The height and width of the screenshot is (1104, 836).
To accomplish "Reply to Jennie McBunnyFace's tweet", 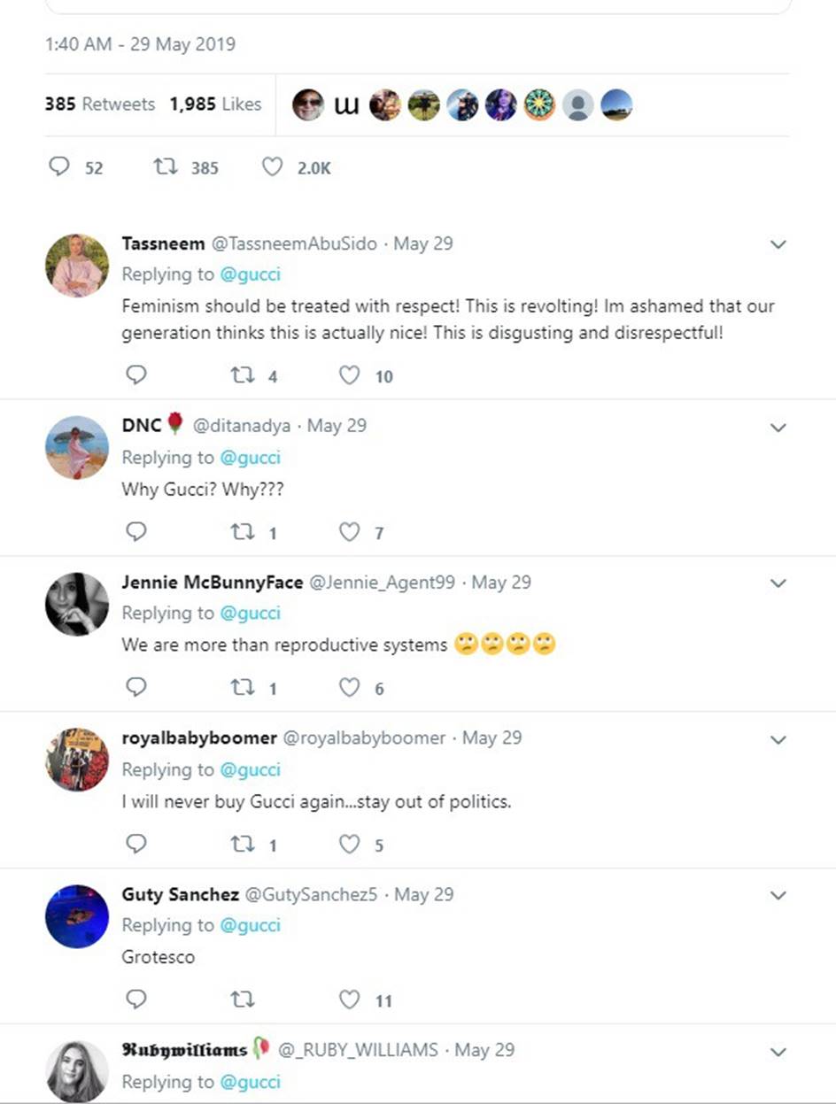I will 135,688.
